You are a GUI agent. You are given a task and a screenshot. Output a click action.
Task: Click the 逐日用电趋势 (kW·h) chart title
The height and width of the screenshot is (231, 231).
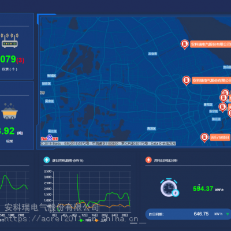tap(68, 161)
